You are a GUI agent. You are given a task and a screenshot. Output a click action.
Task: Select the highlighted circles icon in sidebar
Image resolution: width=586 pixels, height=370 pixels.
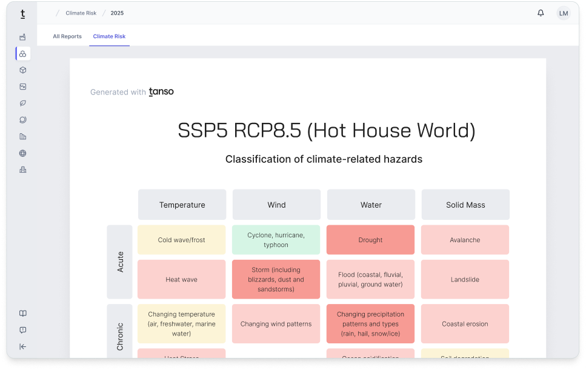tap(23, 54)
